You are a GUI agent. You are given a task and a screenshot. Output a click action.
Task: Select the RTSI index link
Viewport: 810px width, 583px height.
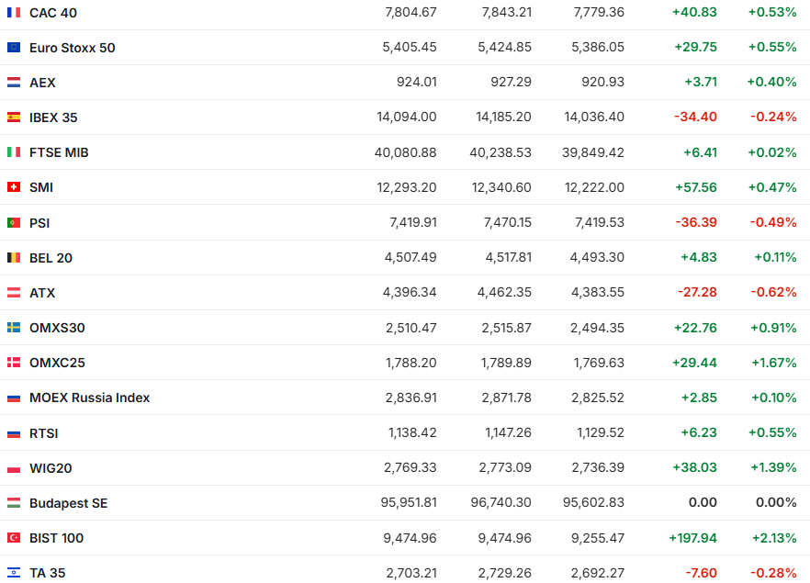click(43, 433)
